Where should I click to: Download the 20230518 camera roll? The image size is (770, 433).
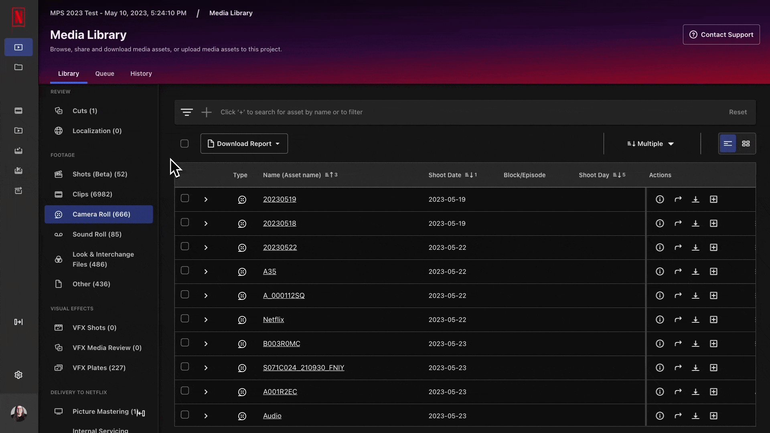click(696, 223)
